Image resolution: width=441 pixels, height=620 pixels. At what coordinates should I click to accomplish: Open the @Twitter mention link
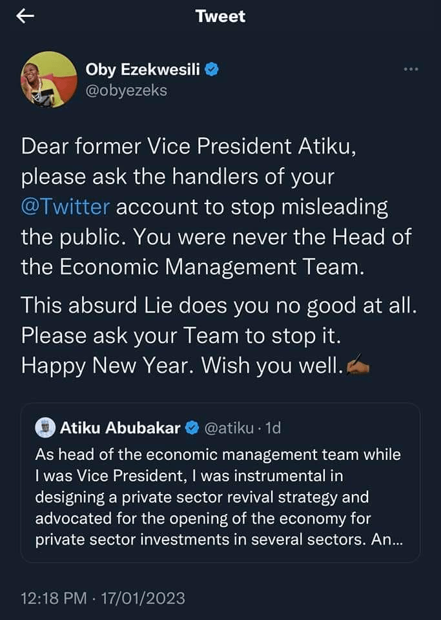pos(66,208)
